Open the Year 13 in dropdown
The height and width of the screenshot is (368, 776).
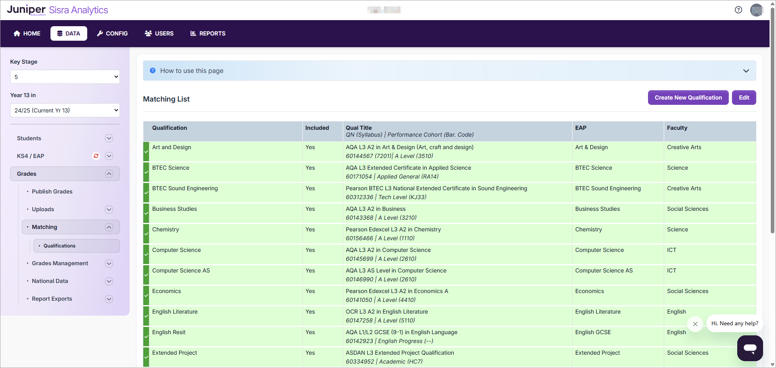(65, 110)
